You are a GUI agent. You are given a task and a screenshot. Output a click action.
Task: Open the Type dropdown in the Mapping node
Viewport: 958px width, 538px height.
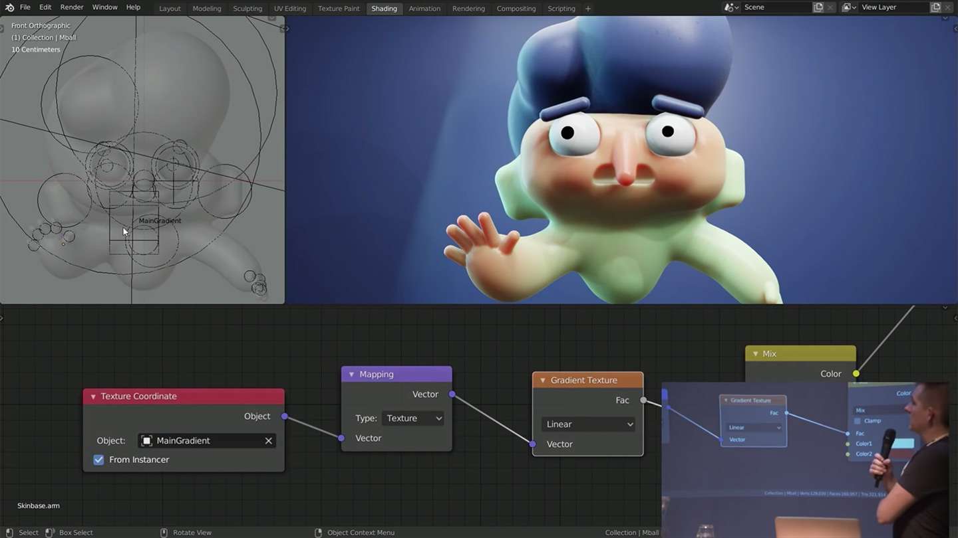click(413, 418)
